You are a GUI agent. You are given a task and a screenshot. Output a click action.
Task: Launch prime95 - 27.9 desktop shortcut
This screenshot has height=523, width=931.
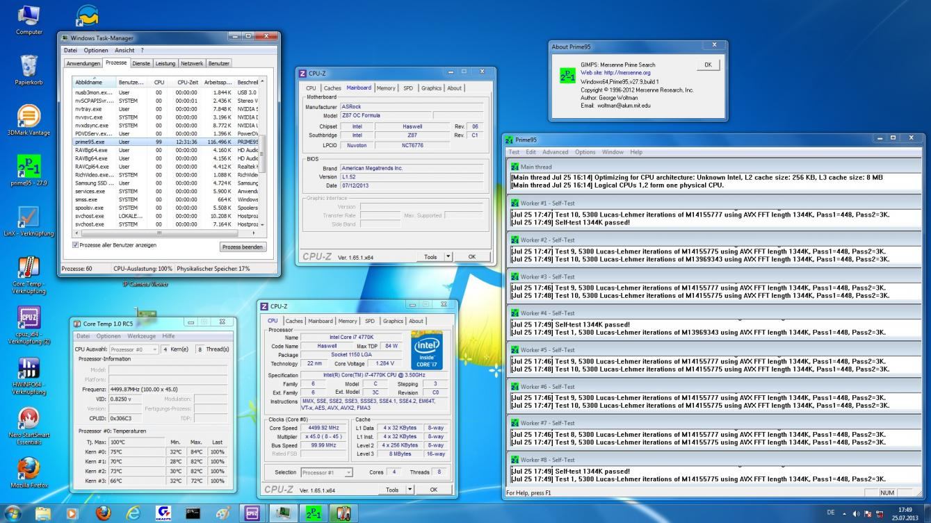coord(29,170)
